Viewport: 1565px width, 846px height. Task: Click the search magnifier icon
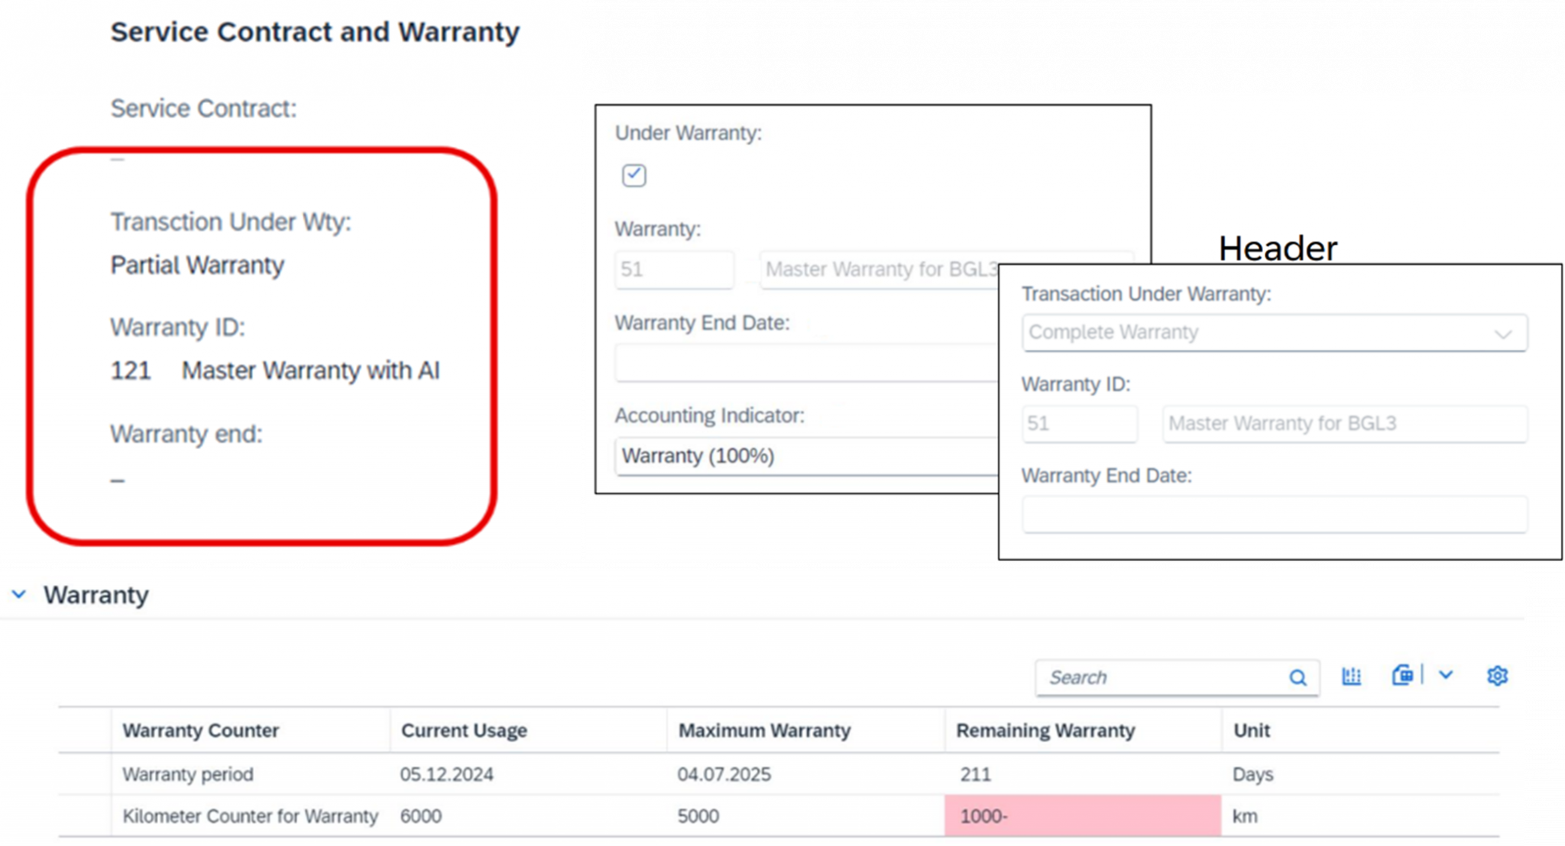coord(1298,677)
